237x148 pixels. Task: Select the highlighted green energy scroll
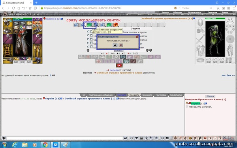click(x=90, y=24)
